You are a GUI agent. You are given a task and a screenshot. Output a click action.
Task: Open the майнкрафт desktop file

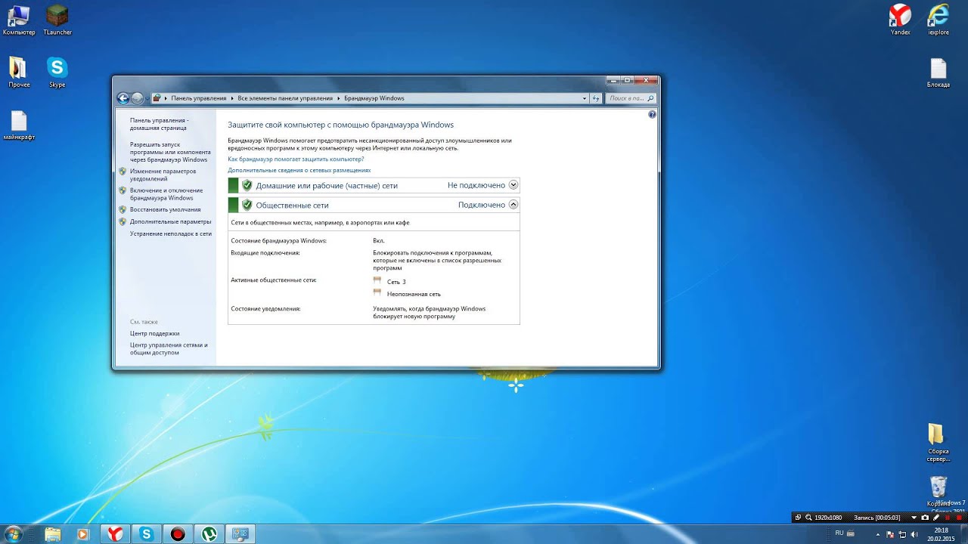[18, 125]
